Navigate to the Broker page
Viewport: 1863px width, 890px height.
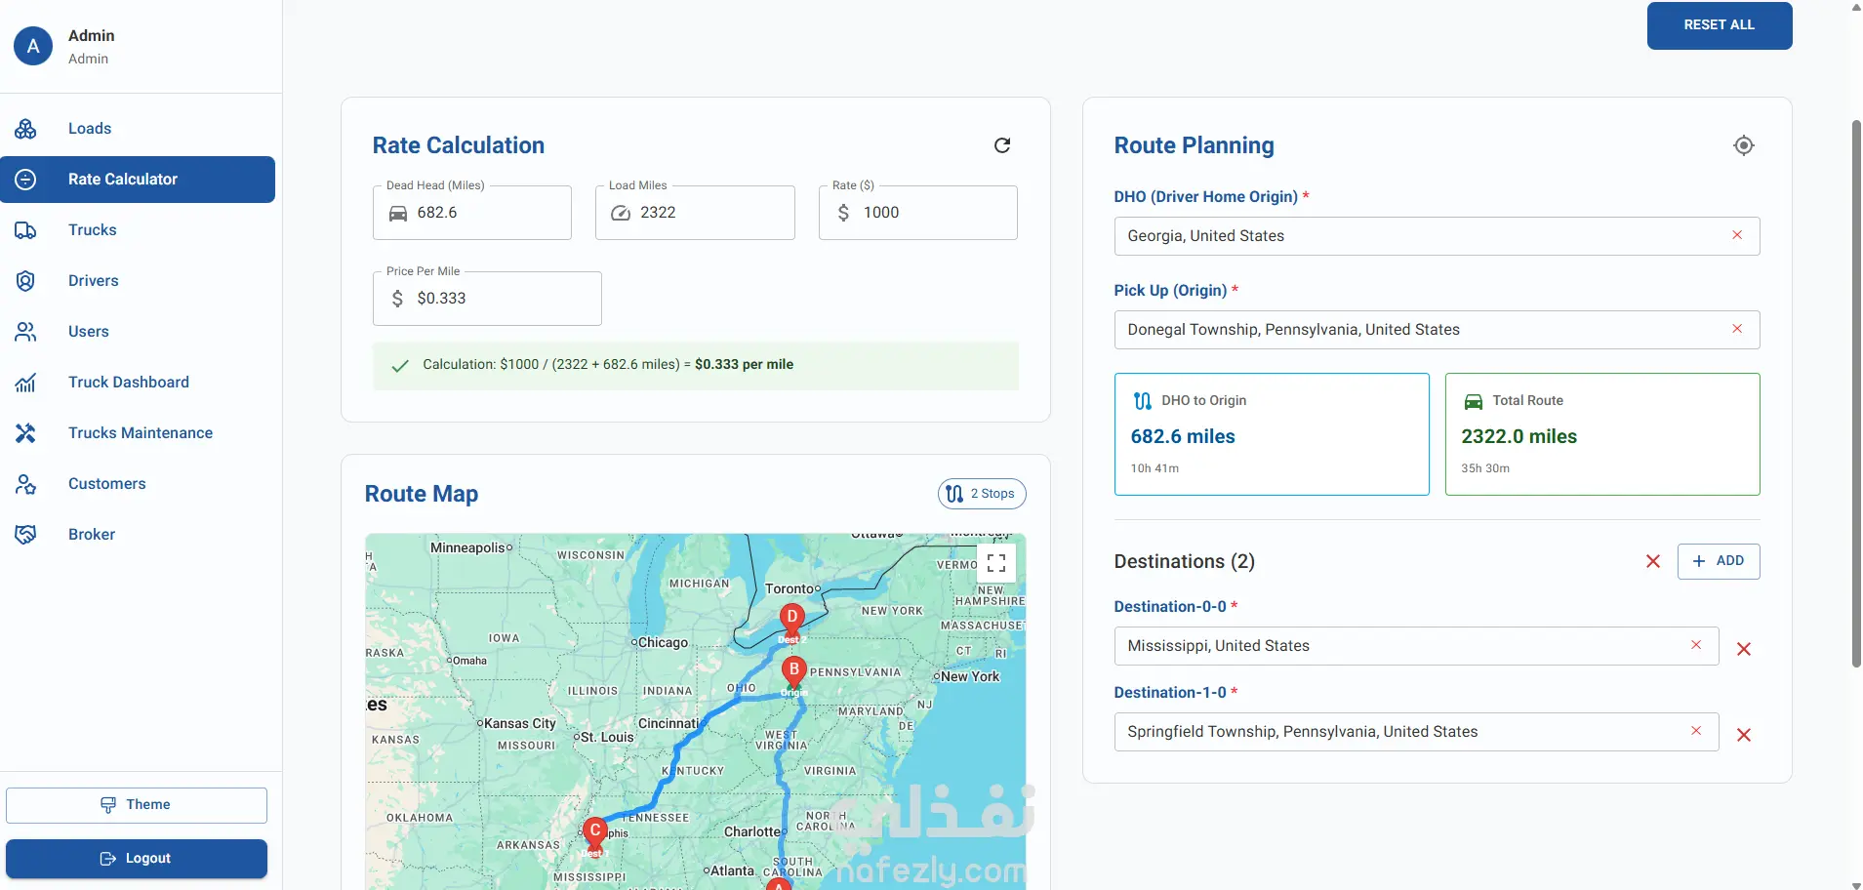(x=92, y=535)
